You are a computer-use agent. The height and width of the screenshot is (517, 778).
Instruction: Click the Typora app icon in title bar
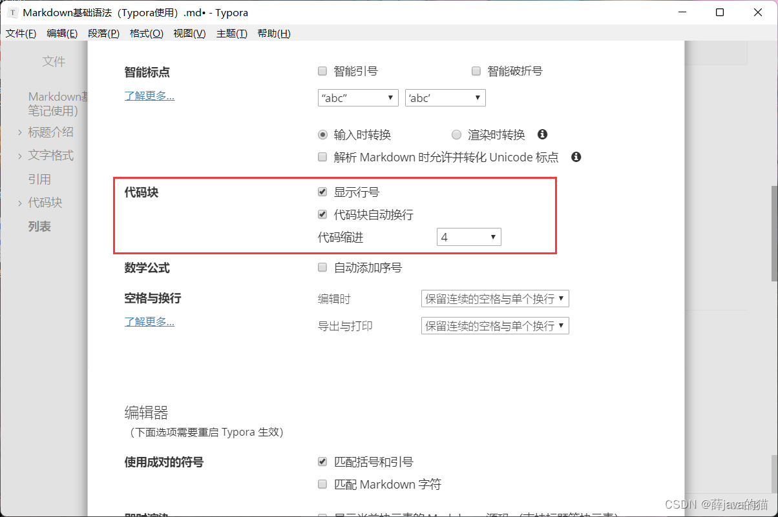click(x=13, y=13)
